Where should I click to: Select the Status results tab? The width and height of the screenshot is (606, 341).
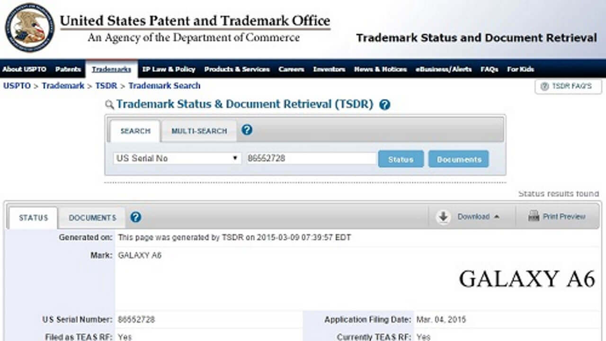(33, 218)
